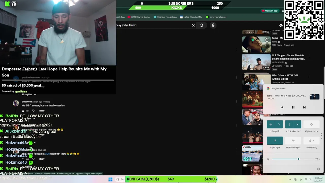
Task: Turn off Night light tile
Action: coord(275,141)
